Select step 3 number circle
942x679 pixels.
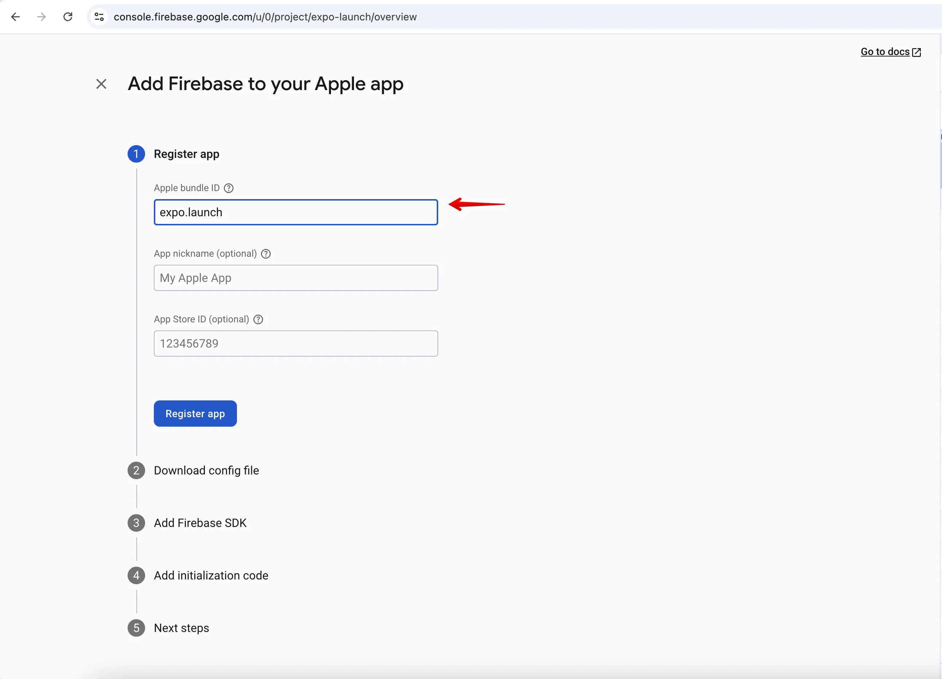coord(136,523)
